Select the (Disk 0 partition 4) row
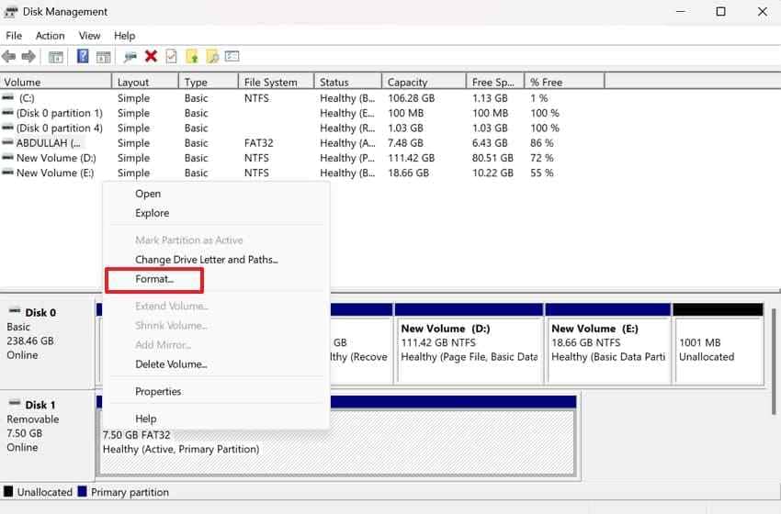This screenshot has height=514, width=781. click(x=302, y=128)
